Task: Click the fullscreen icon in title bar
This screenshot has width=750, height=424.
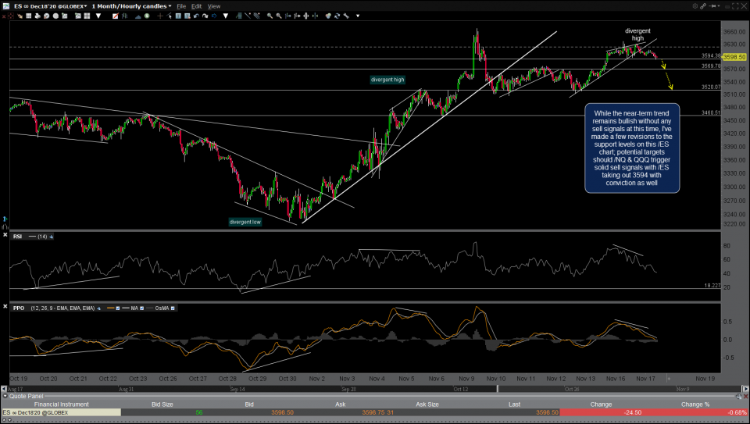Action: [x=735, y=5]
